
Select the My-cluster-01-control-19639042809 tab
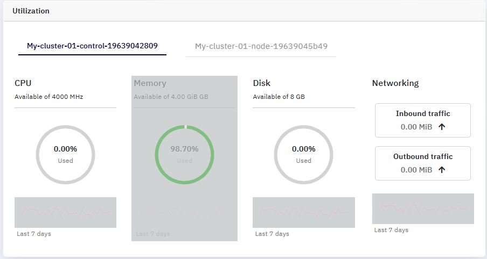click(92, 46)
